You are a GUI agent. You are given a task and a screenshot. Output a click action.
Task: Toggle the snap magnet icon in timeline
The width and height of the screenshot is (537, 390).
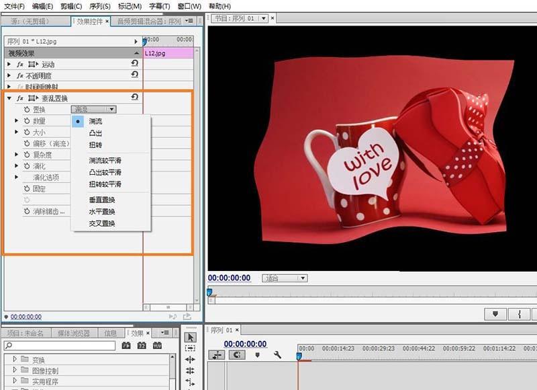coord(238,355)
